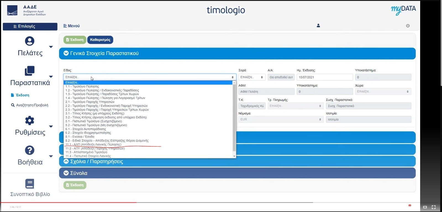Image resolution: width=442 pixels, height=212 pixels.
Task: Expand the Βοήθεια submenu arrow
Action: click(x=51, y=156)
